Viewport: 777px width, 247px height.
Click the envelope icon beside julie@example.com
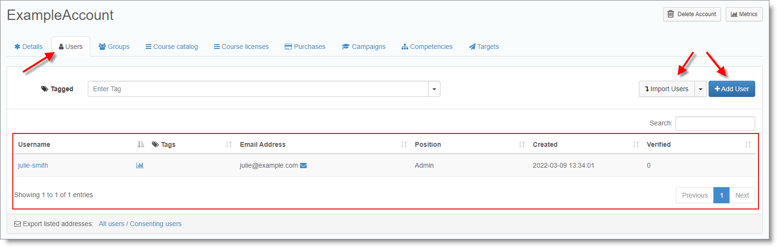click(303, 165)
